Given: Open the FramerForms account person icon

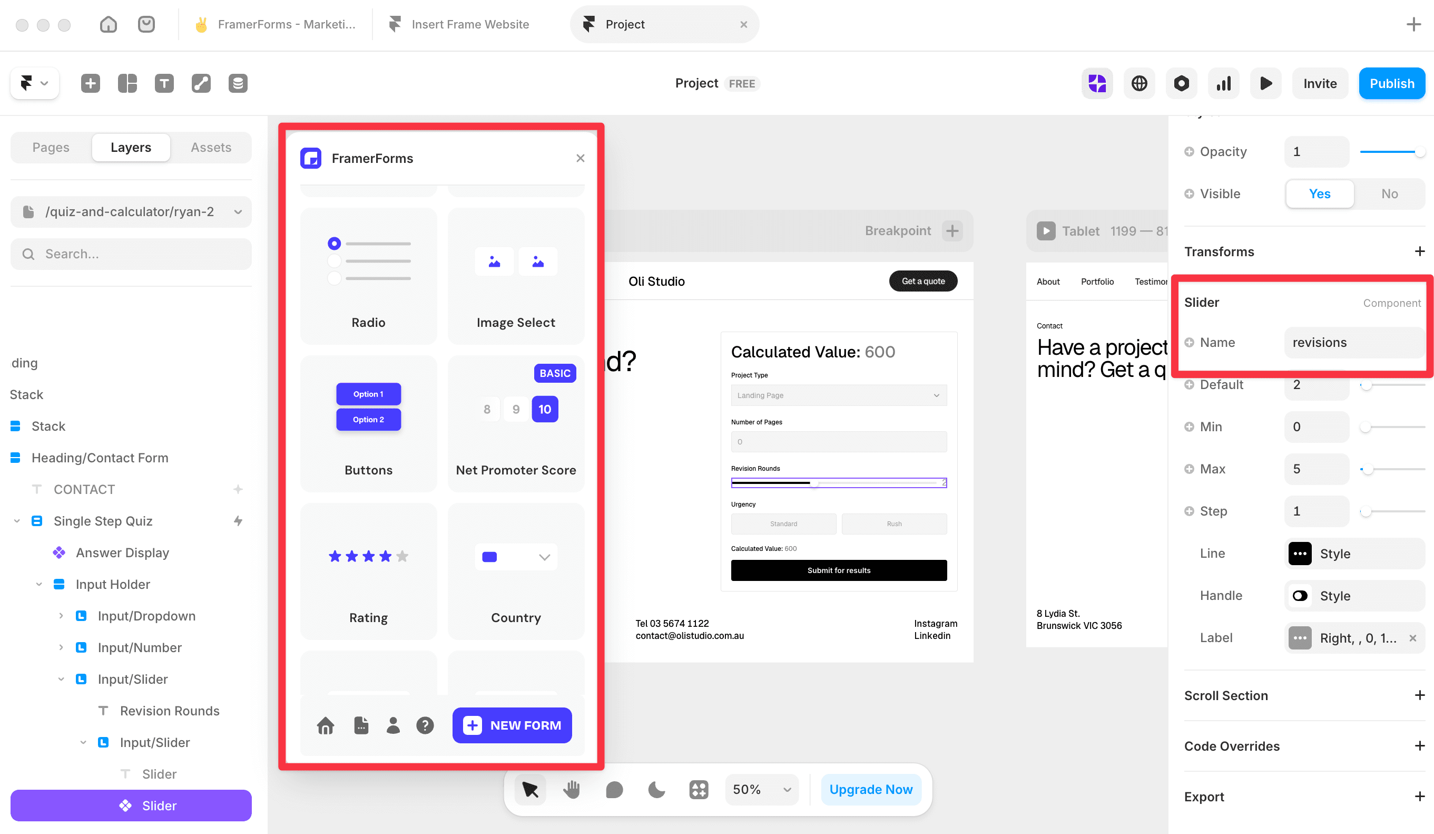Looking at the screenshot, I should coord(392,725).
